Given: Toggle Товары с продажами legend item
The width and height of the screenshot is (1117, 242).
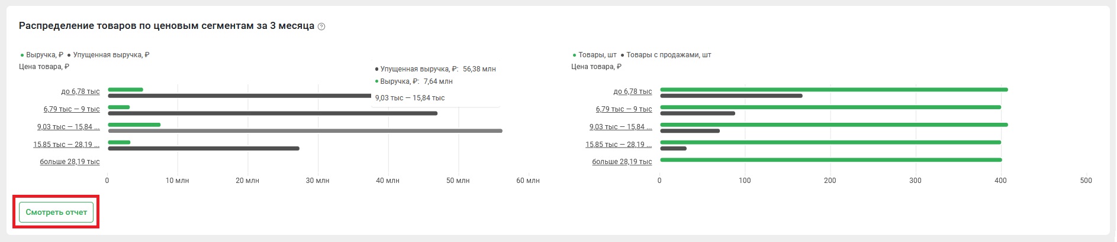Looking at the screenshot, I should [666, 55].
